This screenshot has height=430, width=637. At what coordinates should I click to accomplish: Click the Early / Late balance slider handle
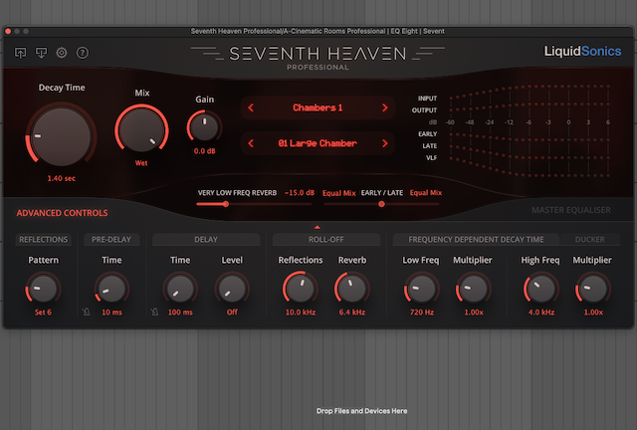[381, 204]
